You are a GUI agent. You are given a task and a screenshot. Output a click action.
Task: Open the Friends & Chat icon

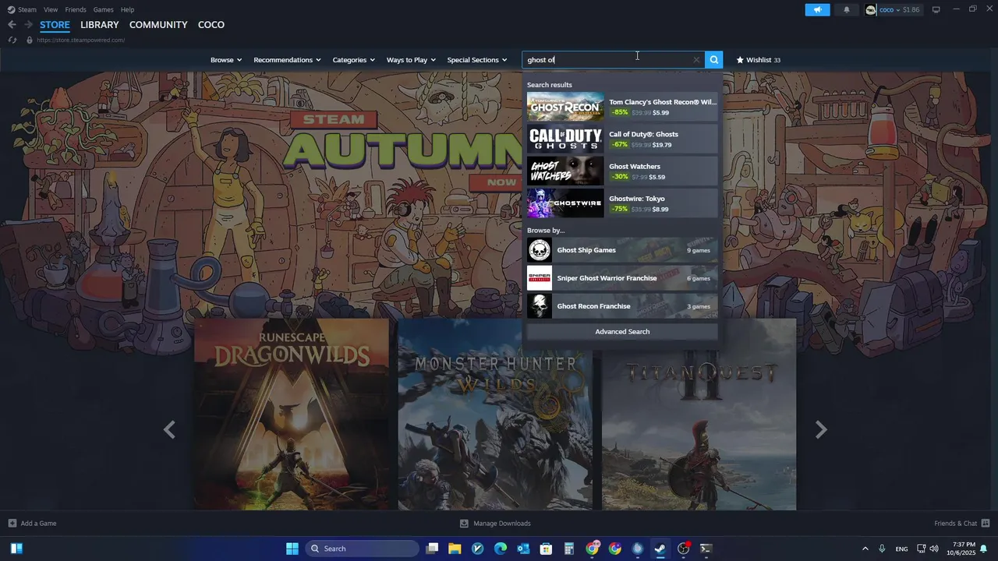[x=986, y=524]
